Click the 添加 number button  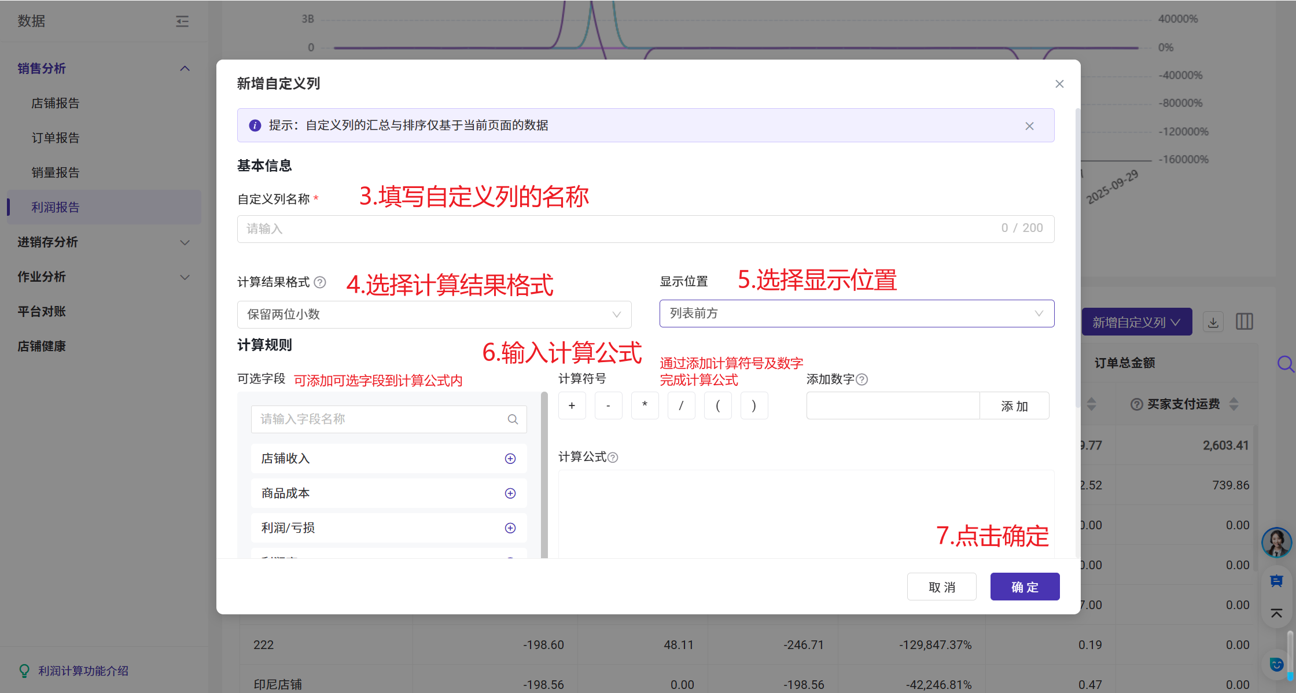coord(1014,406)
